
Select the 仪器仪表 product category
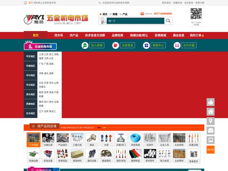[x=48, y=140]
